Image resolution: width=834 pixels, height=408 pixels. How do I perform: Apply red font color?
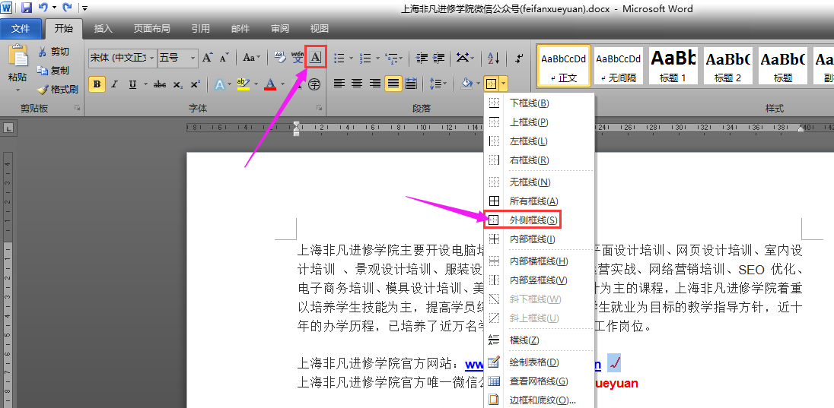pyautogui.click(x=270, y=84)
